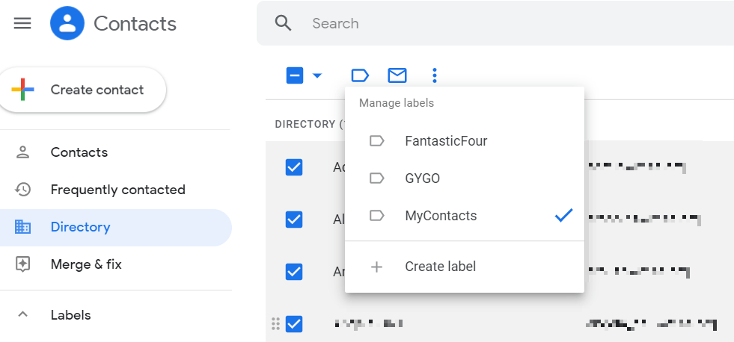The height and width of the screenshot is (342, 734).
Task: Open Merge & fix page
Action: click(116, 264)
